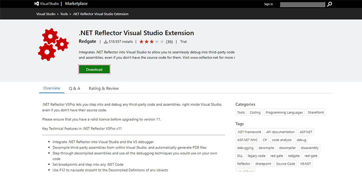Click the debugging tag
This screenshot has height=190, width=362.
[245, 148]
